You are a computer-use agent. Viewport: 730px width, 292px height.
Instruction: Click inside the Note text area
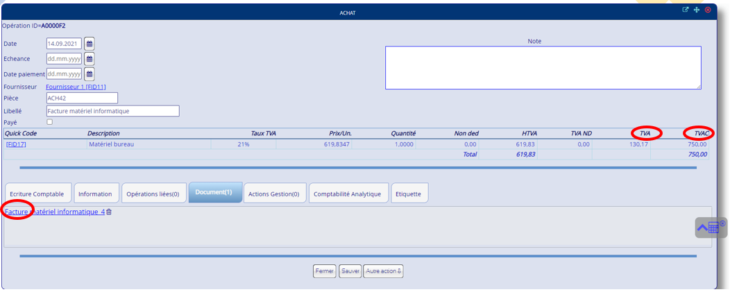click(543, 67)
